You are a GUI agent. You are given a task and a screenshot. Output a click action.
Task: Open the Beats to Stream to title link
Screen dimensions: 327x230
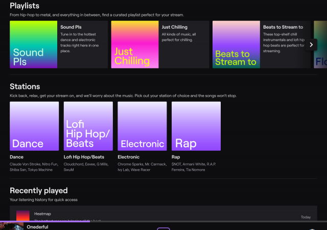[x=283, y=27]
